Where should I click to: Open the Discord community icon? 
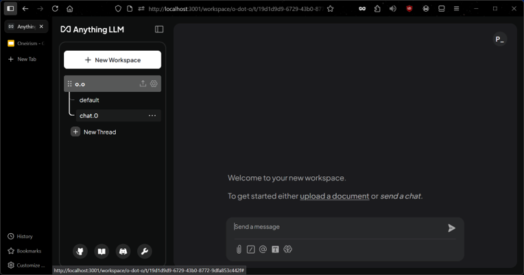point(123,251)
